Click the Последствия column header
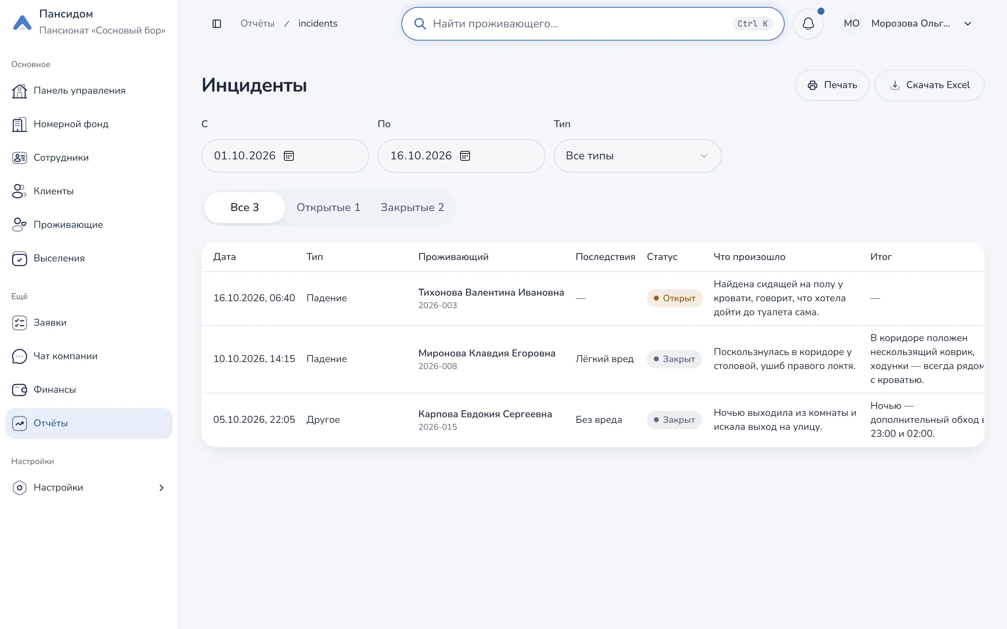The width and height of the screenshot is (1007, 629). point(605,257)
